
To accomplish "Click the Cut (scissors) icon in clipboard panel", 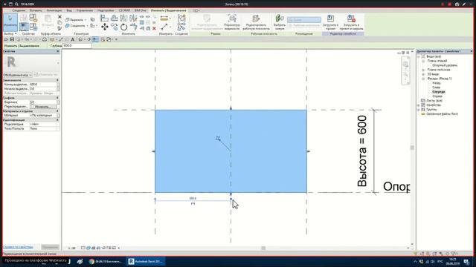I will [x=59, y=16].
